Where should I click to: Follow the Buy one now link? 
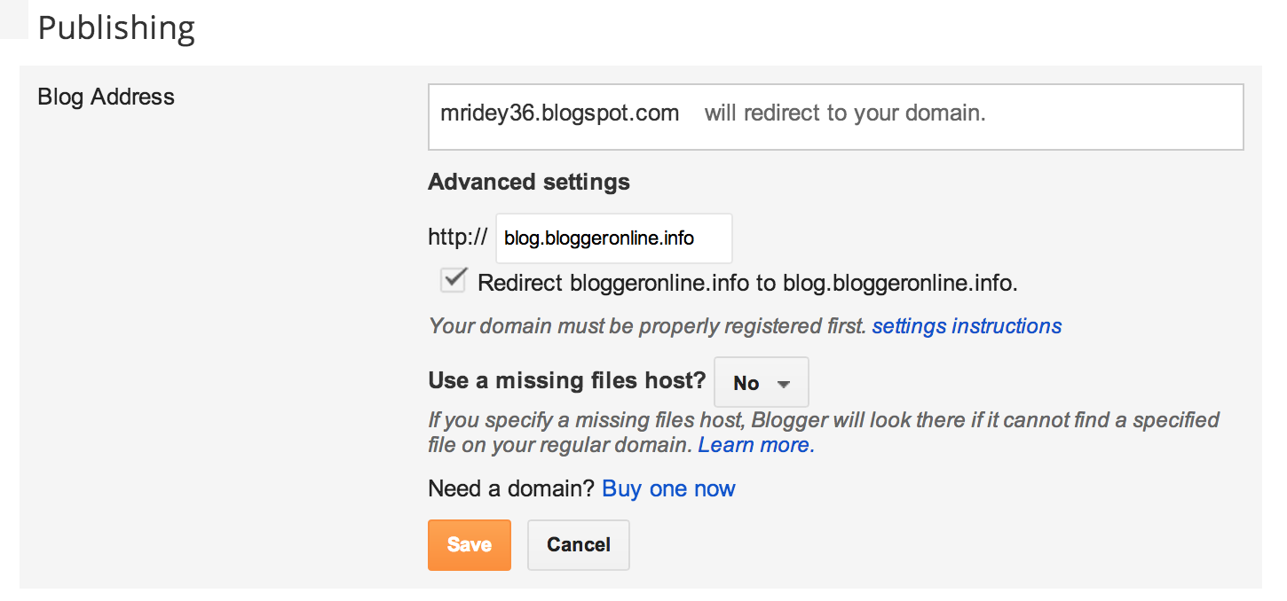click(668, 488)
